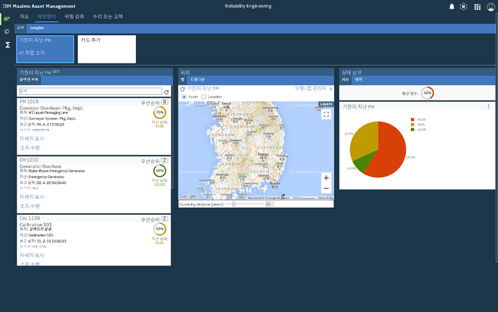498x312 pixels.
Task: Open the settings gear in header
Action: 464,6
